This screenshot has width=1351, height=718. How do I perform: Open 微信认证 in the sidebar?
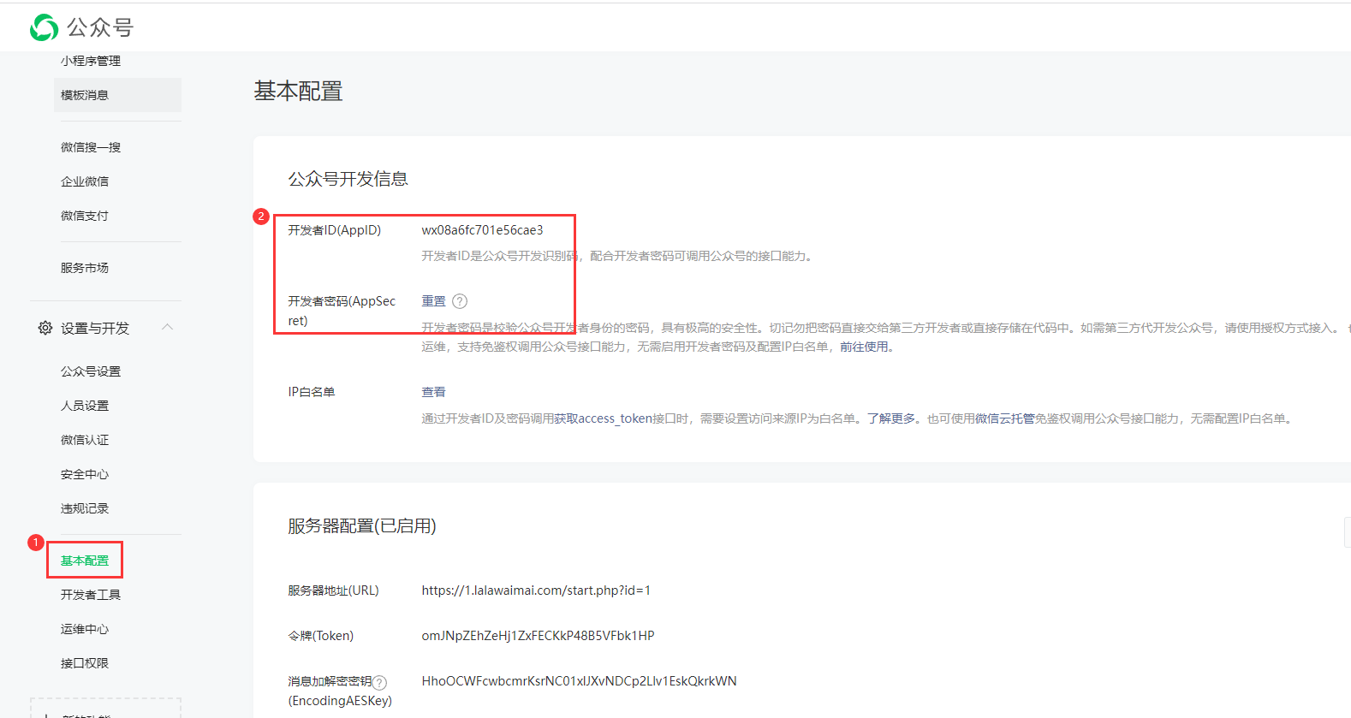coord(85,440)
